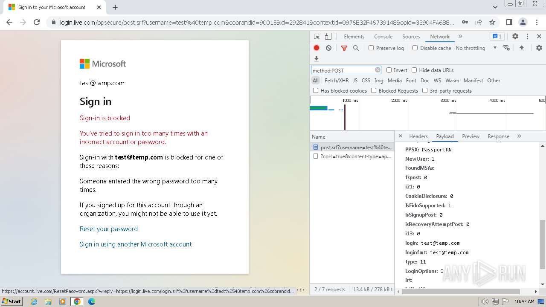Image resolution: width=546 pixels, height=307 pixels.
Task: Click taskbar volume speaker icon
Action: (485, 301)
